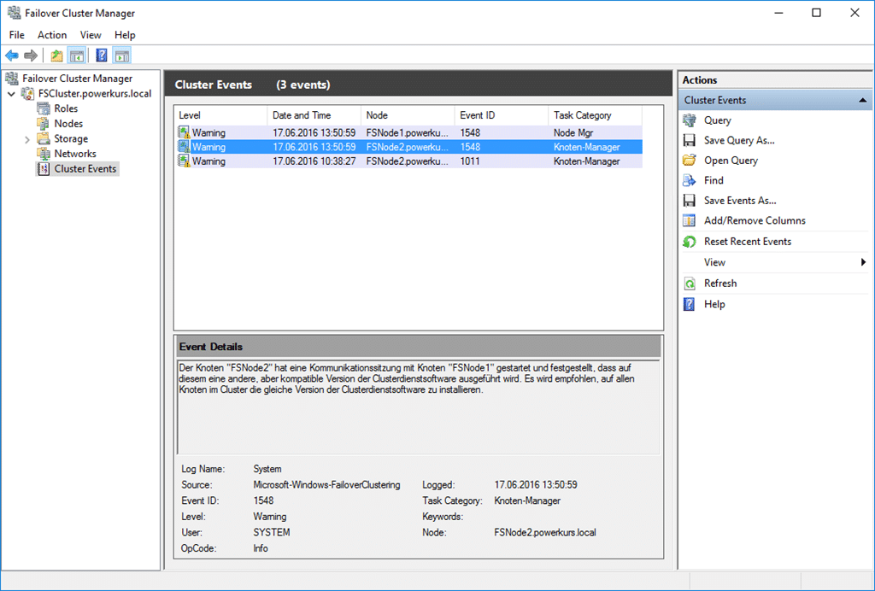Sort by the Node column header
Screen dimensions: 875x591
coord(408,115)
